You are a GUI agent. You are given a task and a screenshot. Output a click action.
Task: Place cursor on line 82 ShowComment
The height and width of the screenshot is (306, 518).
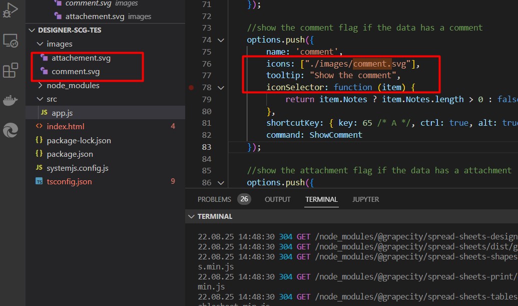click(335, 135)
